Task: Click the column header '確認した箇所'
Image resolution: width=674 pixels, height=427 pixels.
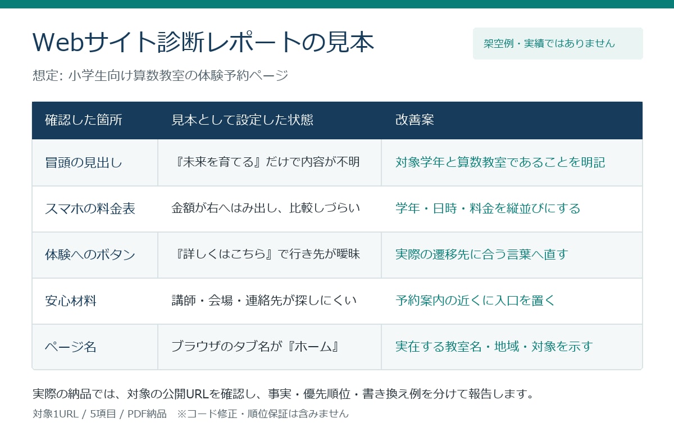Action: click(x=95, y=120)
